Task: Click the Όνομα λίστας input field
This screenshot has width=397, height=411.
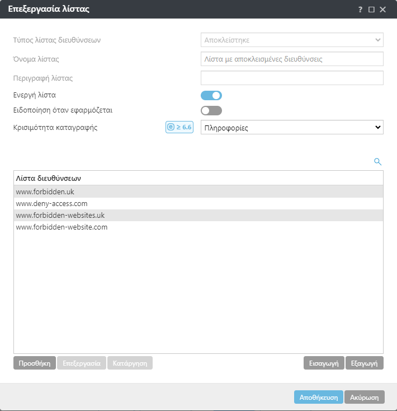Action: pos(291,59)
